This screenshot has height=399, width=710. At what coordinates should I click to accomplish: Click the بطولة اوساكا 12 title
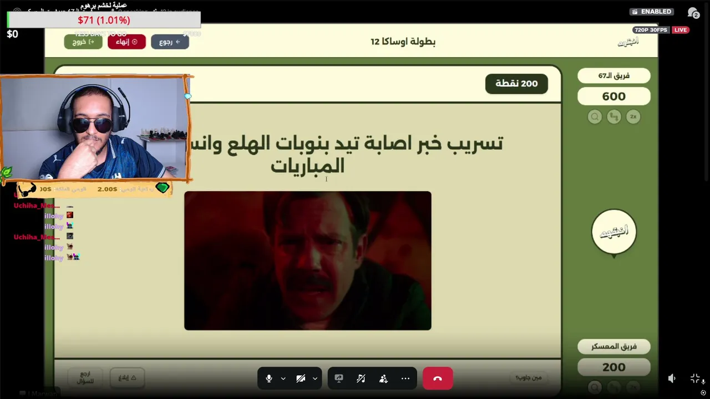pyautogui.click(x=403, y=42)
